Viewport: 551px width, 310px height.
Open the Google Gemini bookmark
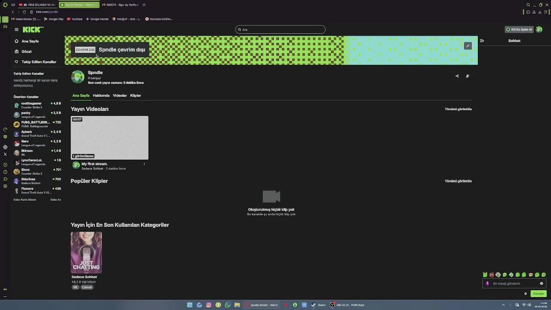pyautogui.click(x=97, y=19)
